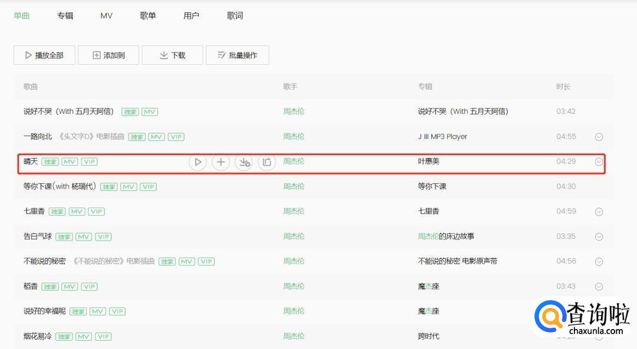Expand options chevron for 不能说的秘密
Screen dimensions: 637x349
point(599,262)
